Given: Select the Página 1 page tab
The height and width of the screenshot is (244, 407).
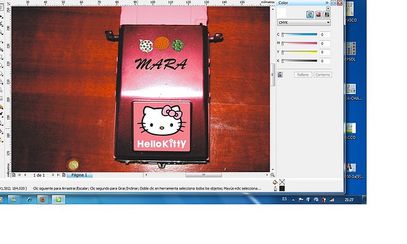Looking at the screenshot, I should [79, 175].
